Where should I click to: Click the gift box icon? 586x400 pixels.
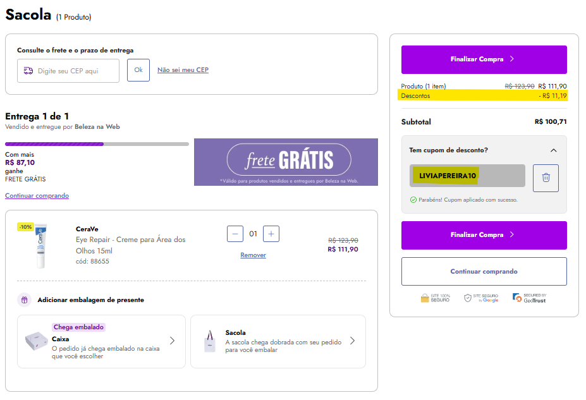click(24, 300)
